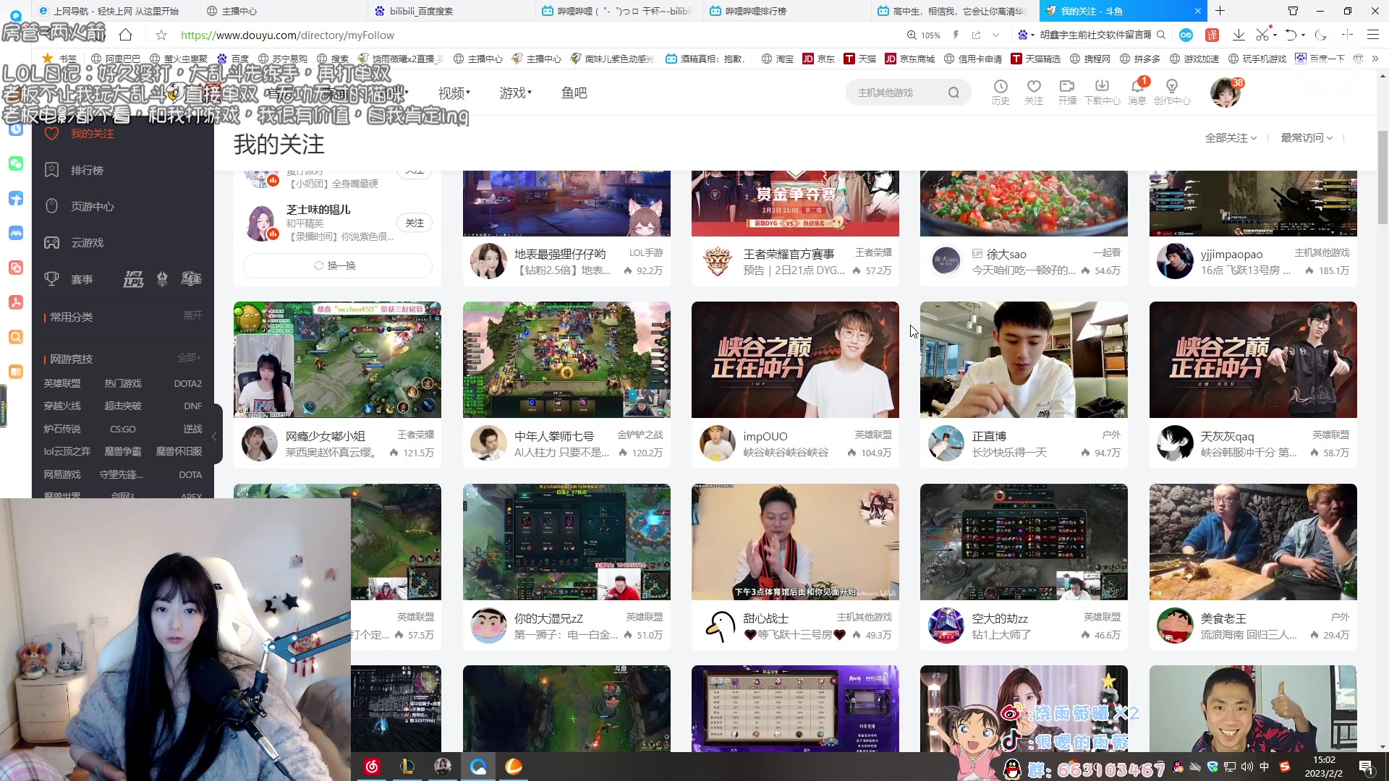
Task: Open 网瘾少女嘟小姐's stream thumbnail
Action: [x=337, y=359]
